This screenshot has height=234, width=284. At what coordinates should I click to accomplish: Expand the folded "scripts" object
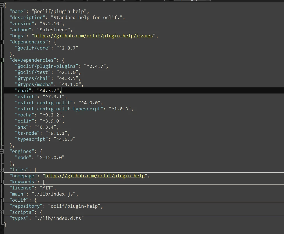coord(2,212)
